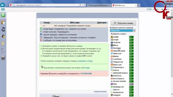The image size is (173, 97).
Task: Open the number region dropdown
Action: (x=122, y=30)
